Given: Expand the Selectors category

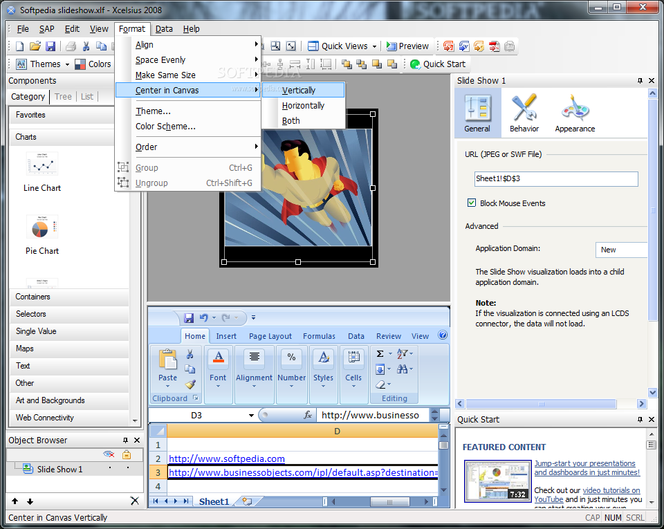Looking at the screenshot, I should pyautogui.click(x=69, y=314).
